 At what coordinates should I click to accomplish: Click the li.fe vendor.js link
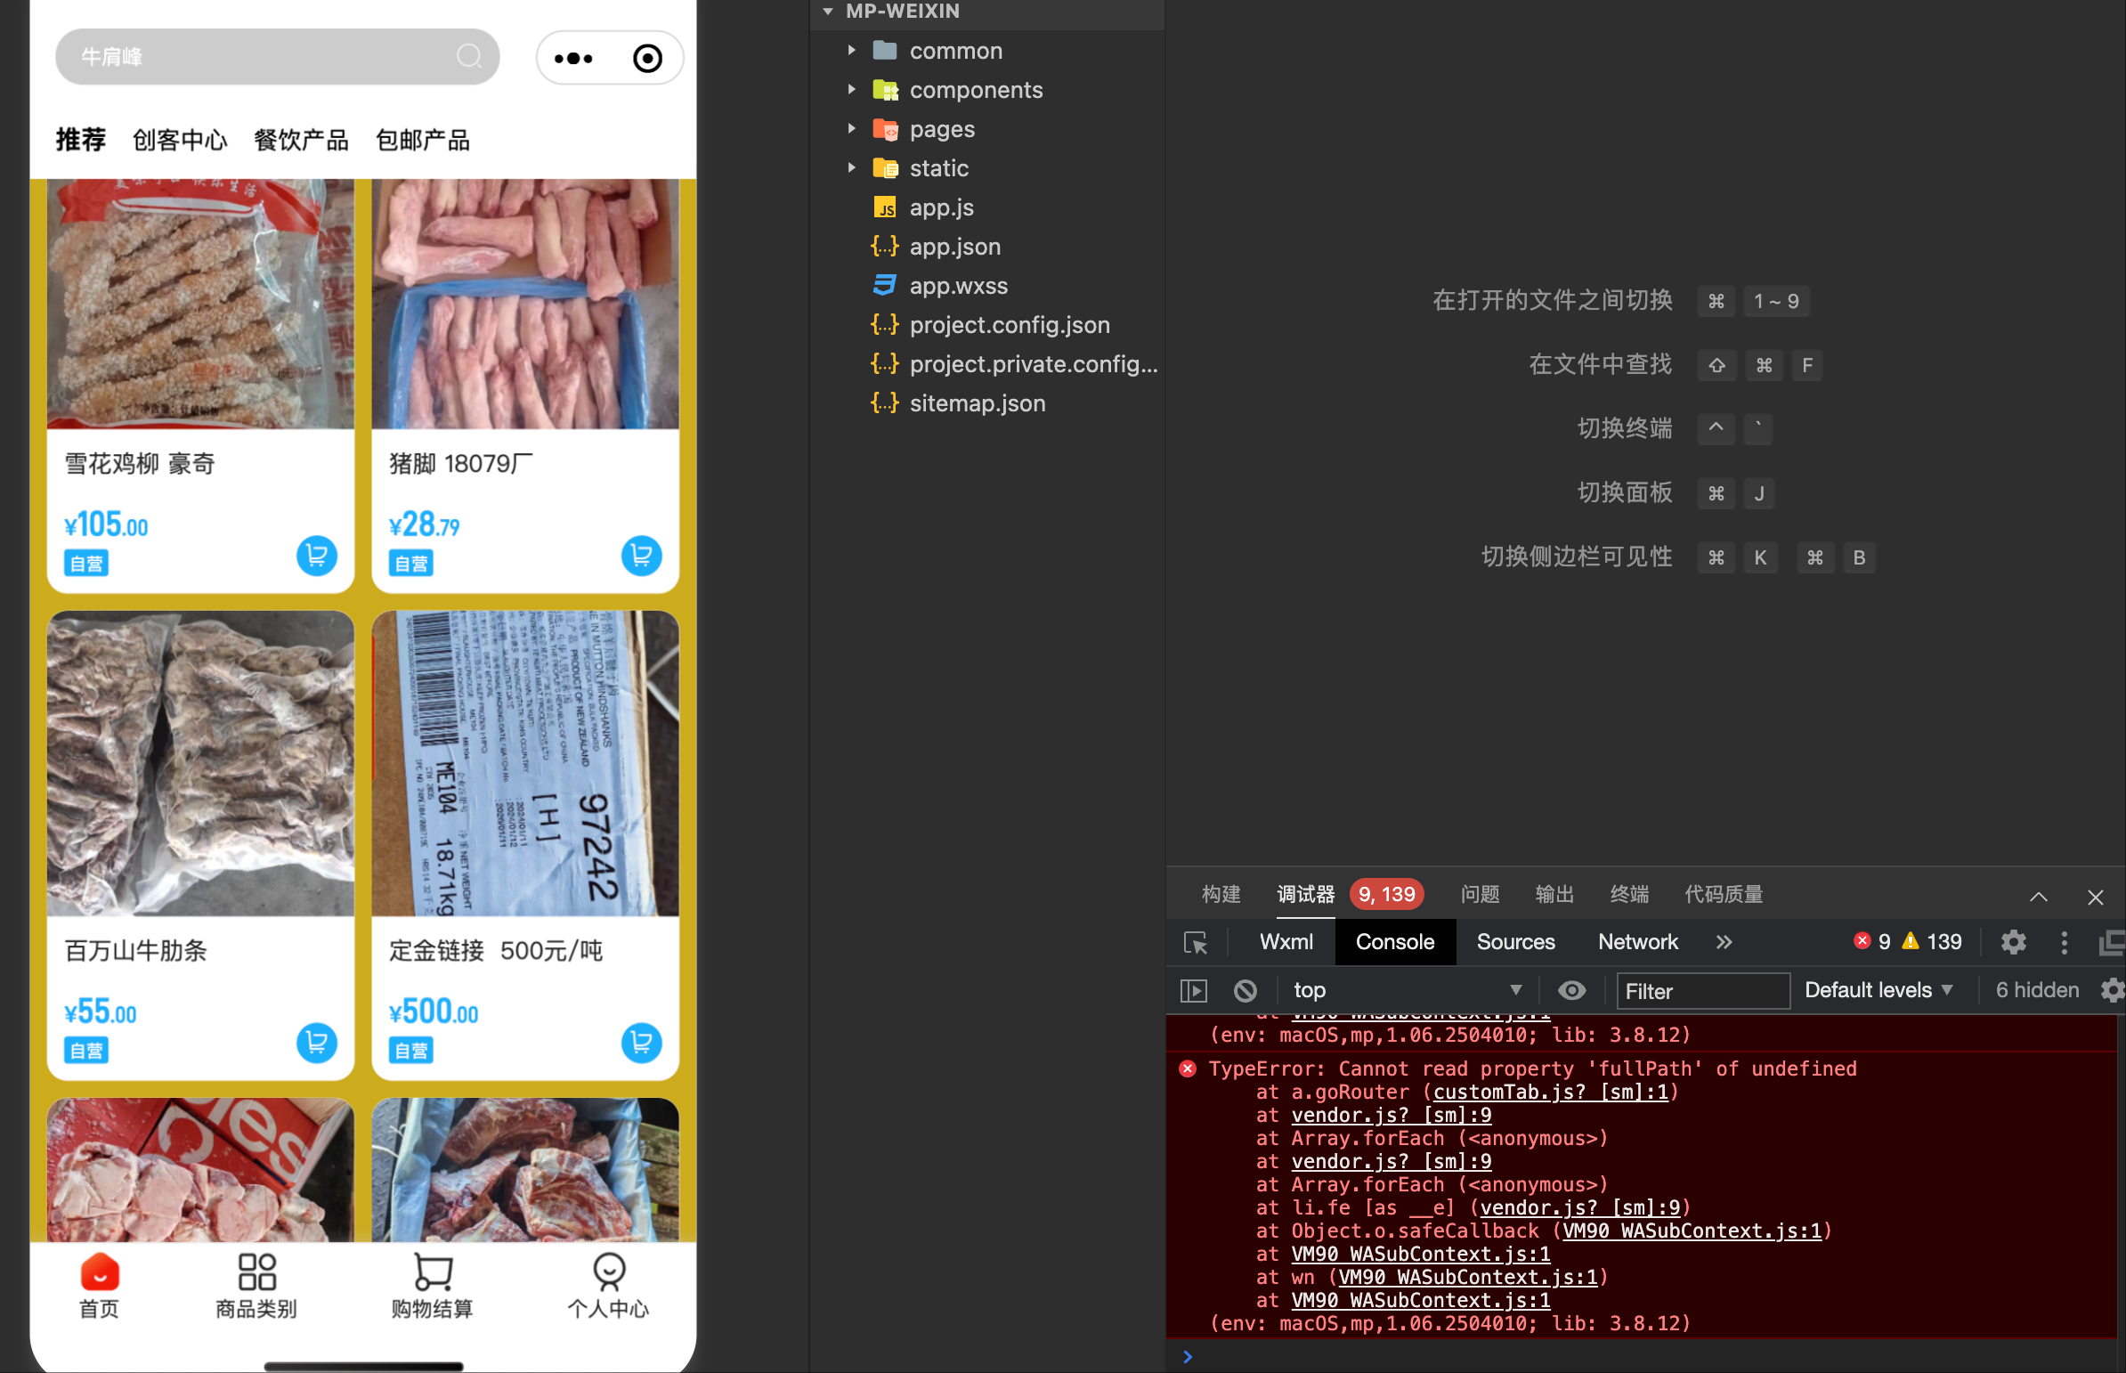(1579, 1208)
